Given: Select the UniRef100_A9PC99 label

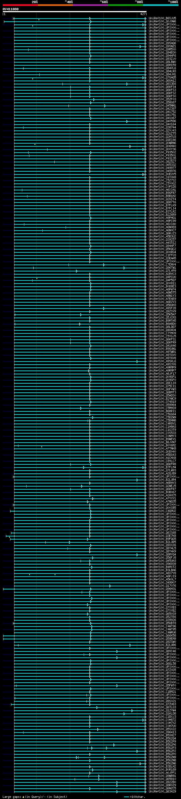Looking at the screenshot, I should click(x=162, y=221).
